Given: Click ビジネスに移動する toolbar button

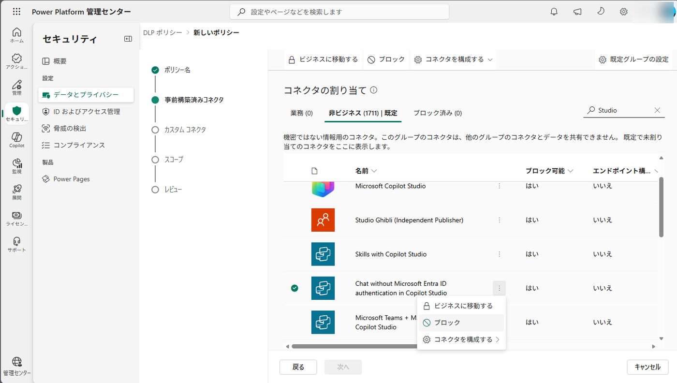Looking at the screenshot, I should click(323, 59).
